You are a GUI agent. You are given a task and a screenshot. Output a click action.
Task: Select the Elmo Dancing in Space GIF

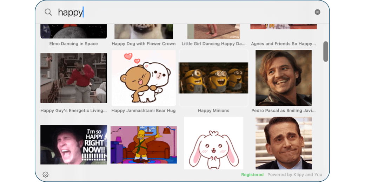click(74, 31)
